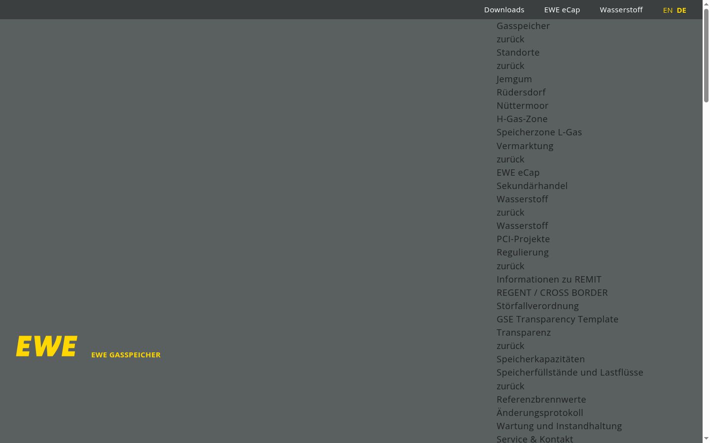Open Sekundärhandel page

[x=532, y=186]
